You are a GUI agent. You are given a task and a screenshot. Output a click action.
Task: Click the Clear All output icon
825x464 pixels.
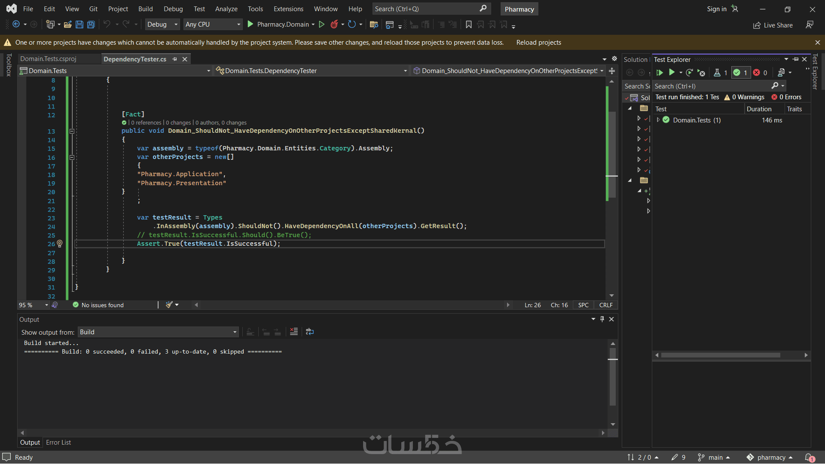click(x=294, y=332)
